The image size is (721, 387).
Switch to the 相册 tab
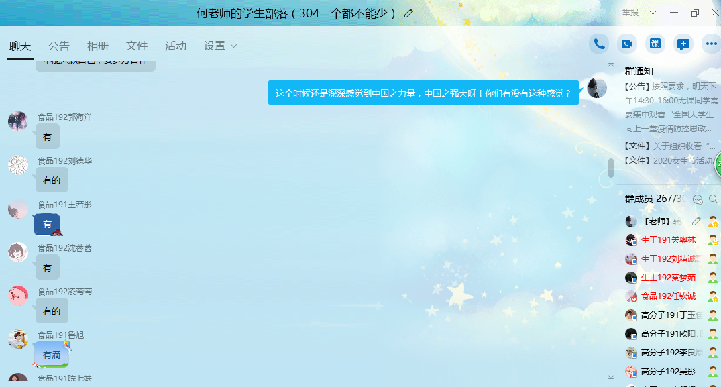(98, 46)
